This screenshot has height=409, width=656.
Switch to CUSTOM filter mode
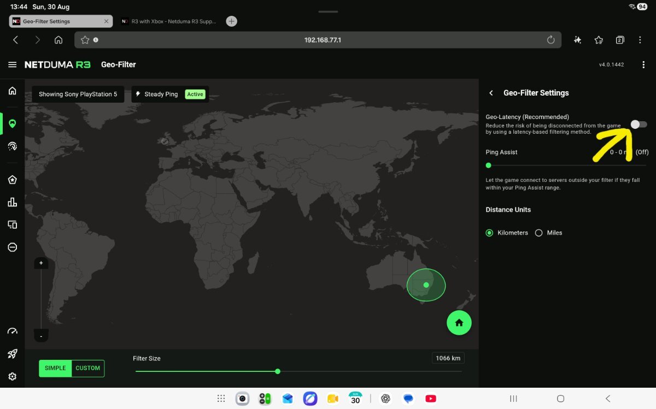click(88, 368)
